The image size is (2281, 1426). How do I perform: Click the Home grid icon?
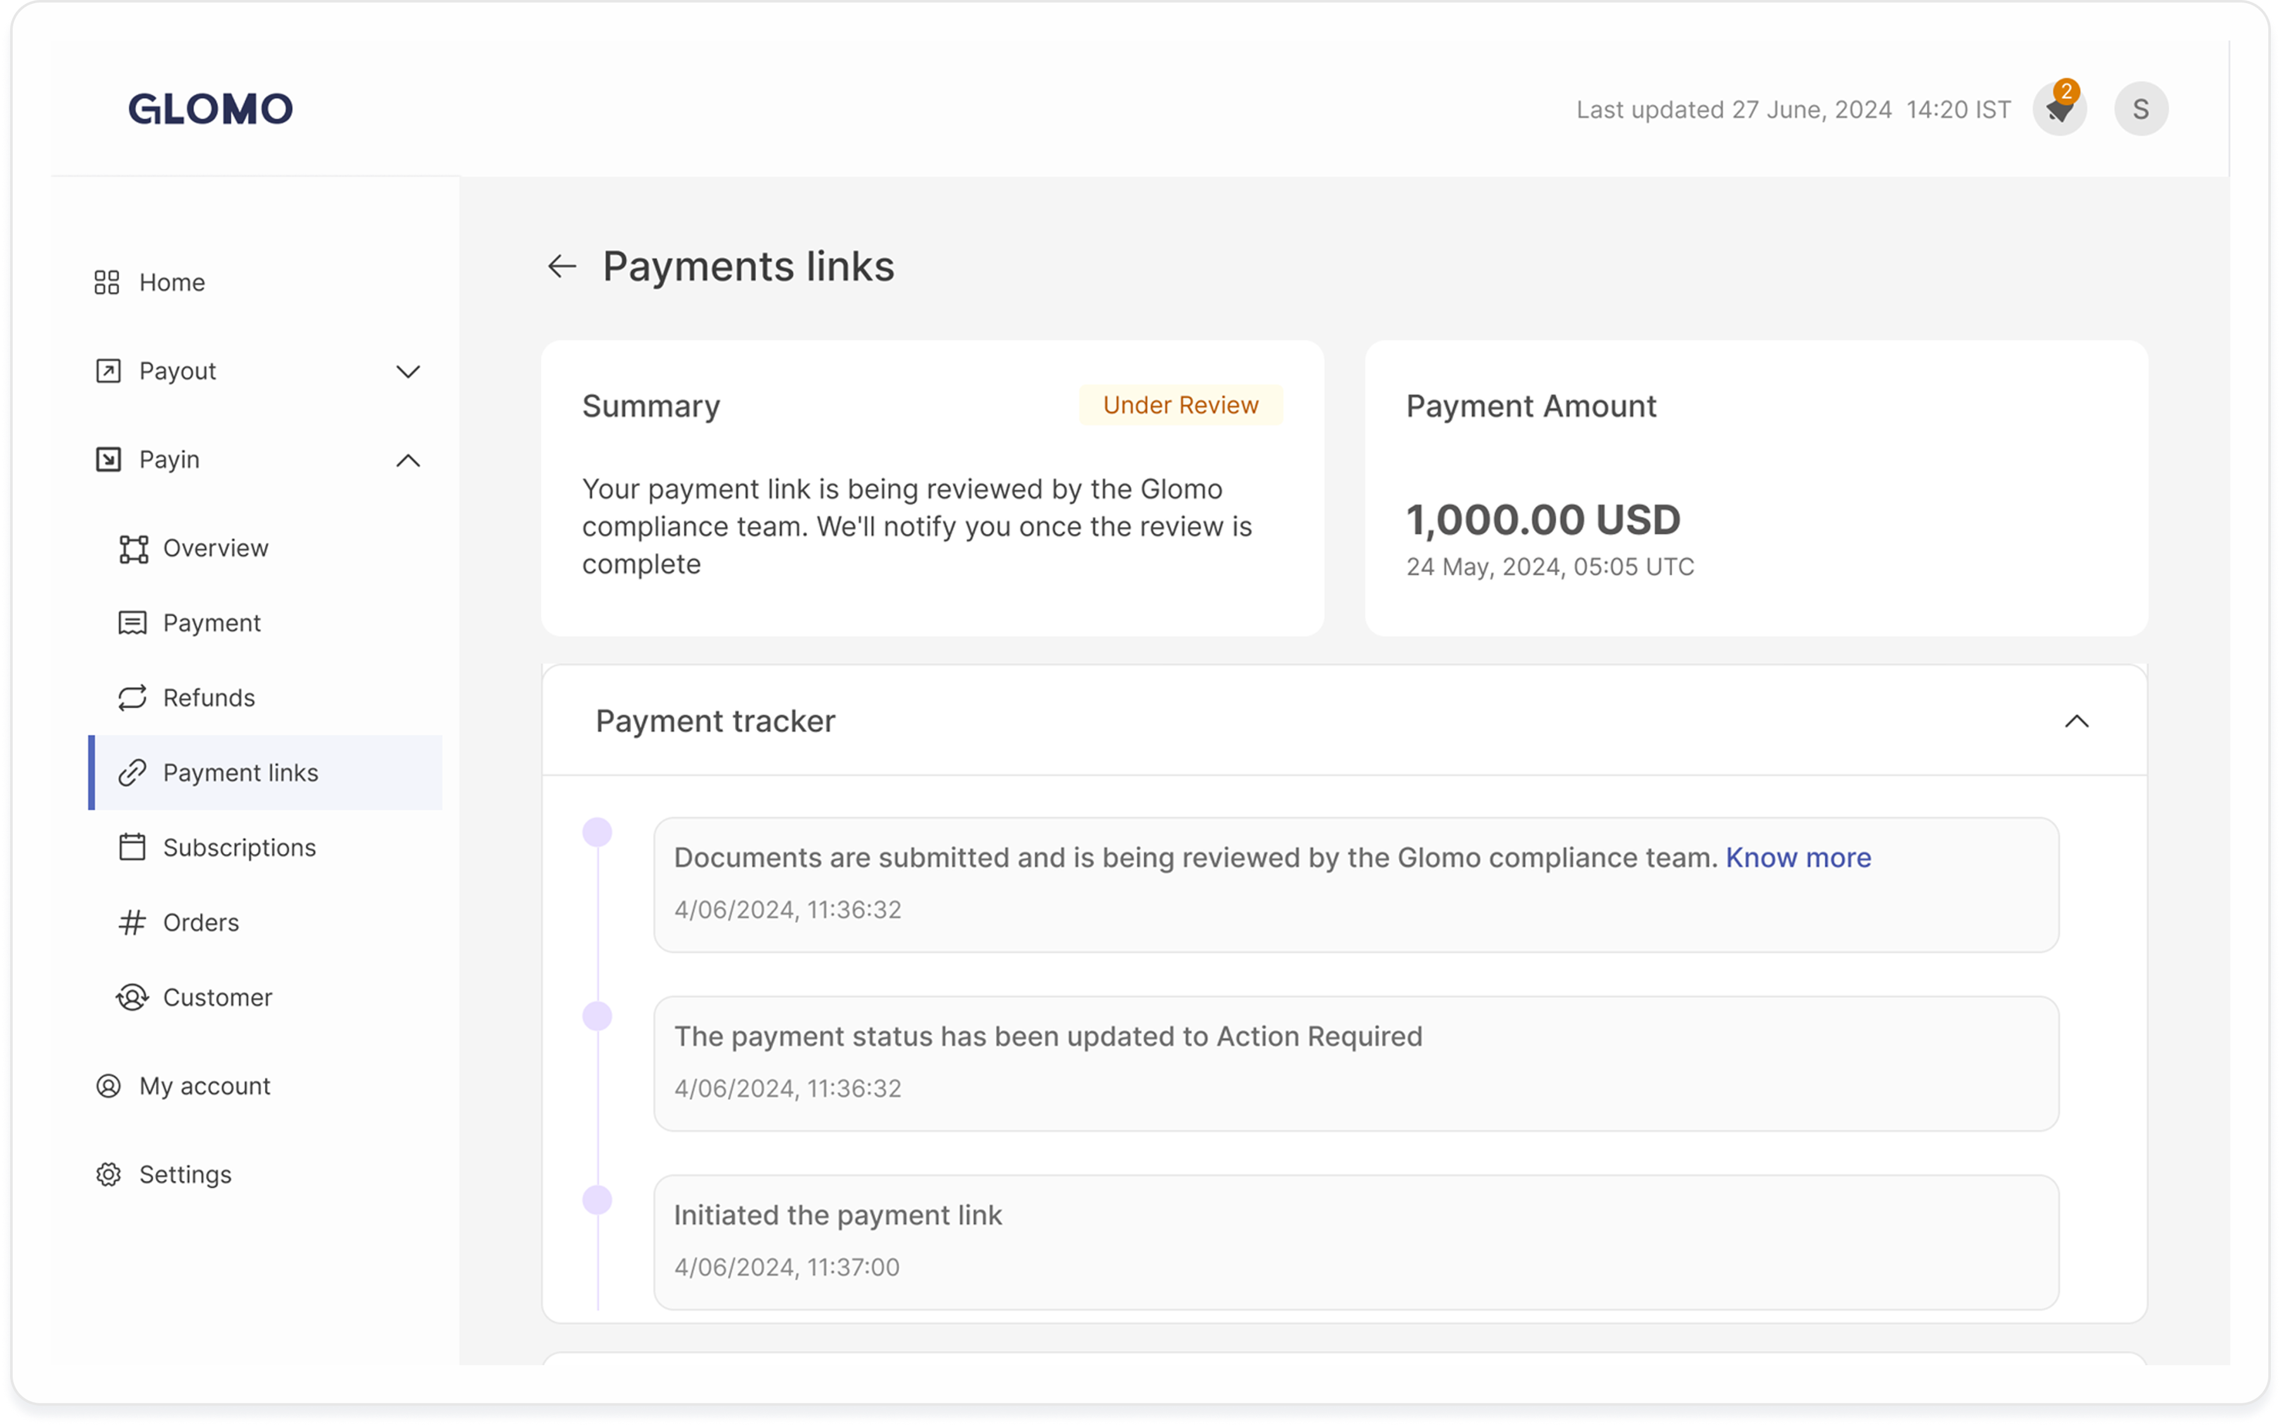click(106, 282)
